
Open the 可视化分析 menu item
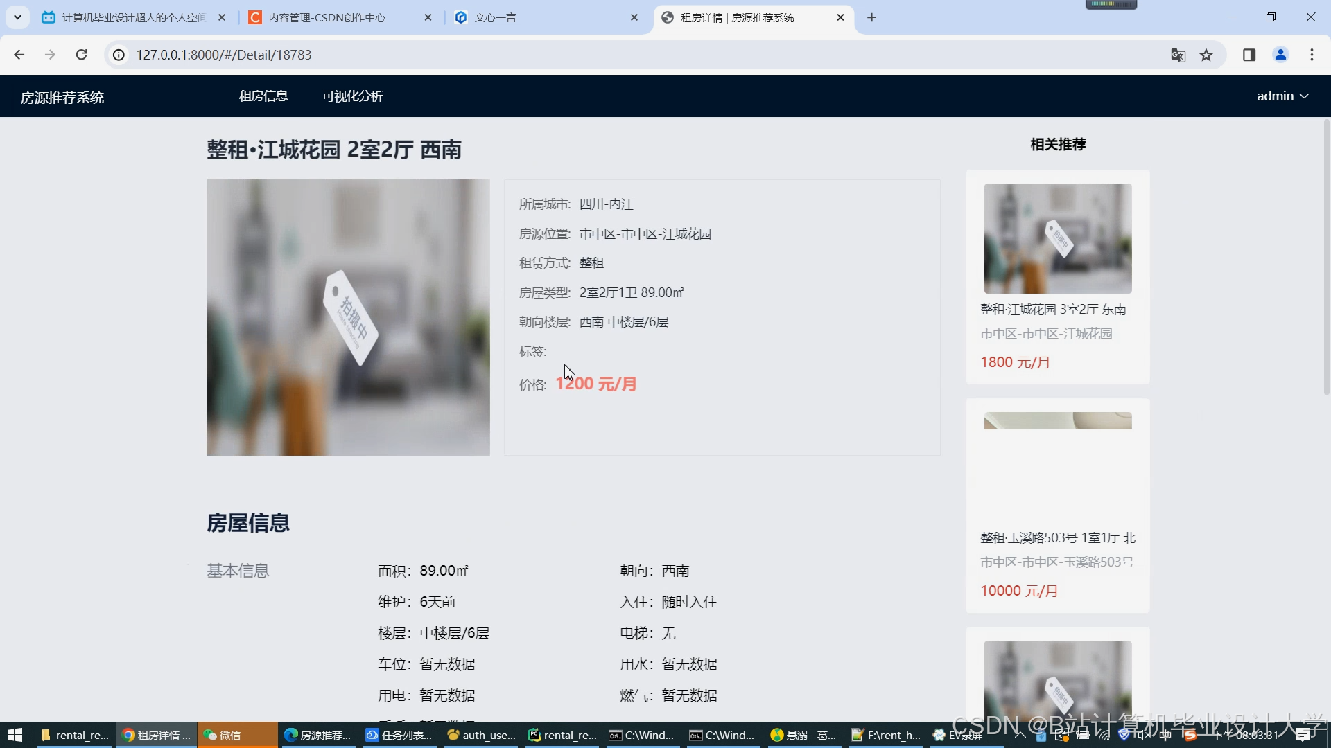coord(352,96)
